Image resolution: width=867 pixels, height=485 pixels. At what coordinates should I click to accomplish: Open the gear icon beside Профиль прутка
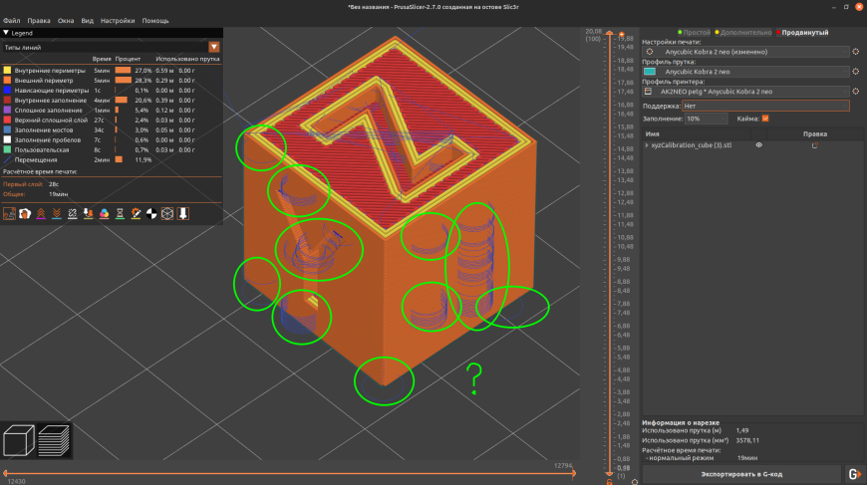855,72
